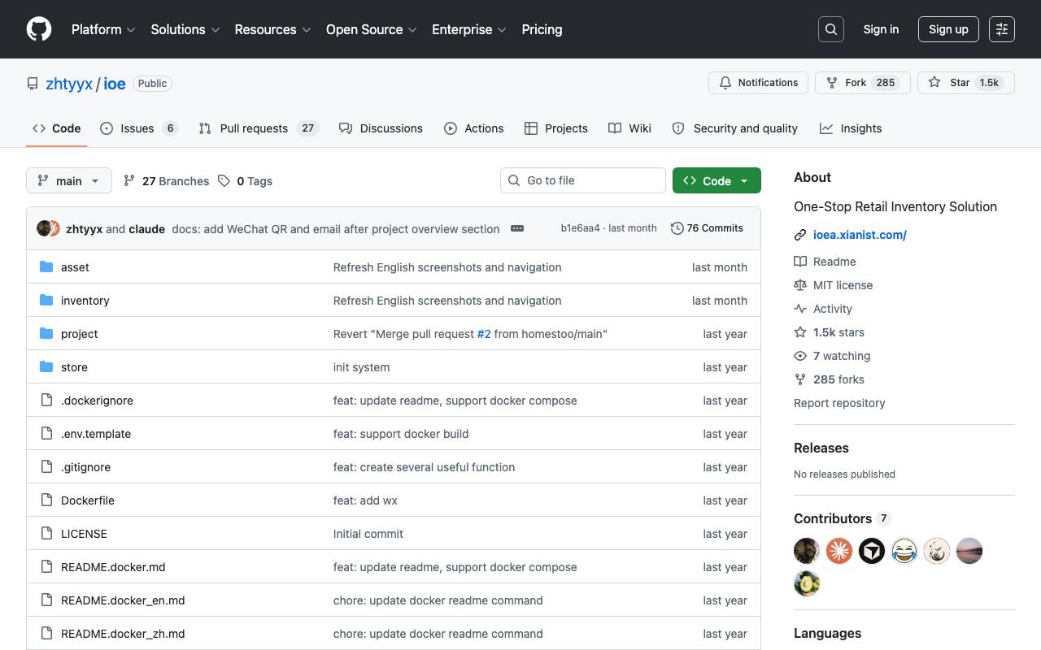
Task: Switch to the Pull requests tab
Action: [x=259, y=128]
